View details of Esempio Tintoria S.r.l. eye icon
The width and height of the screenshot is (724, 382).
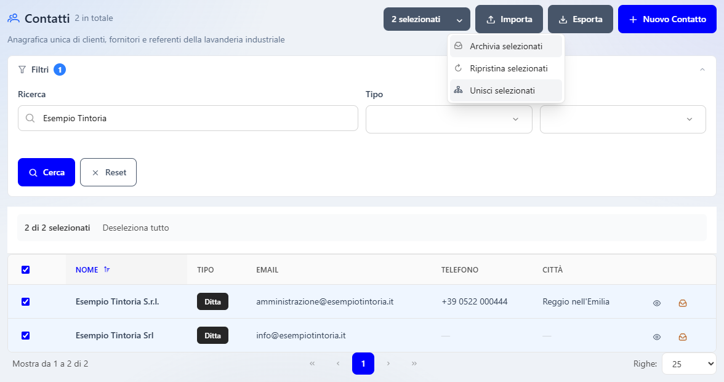[656, 303]
